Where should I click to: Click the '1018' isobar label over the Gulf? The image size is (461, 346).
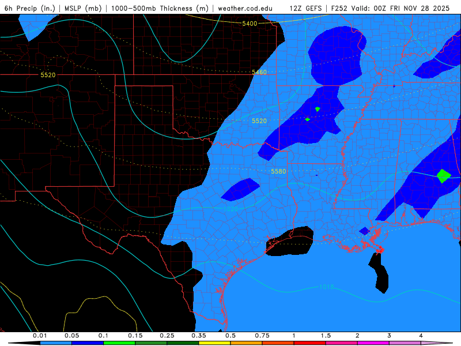click(327, 287)
